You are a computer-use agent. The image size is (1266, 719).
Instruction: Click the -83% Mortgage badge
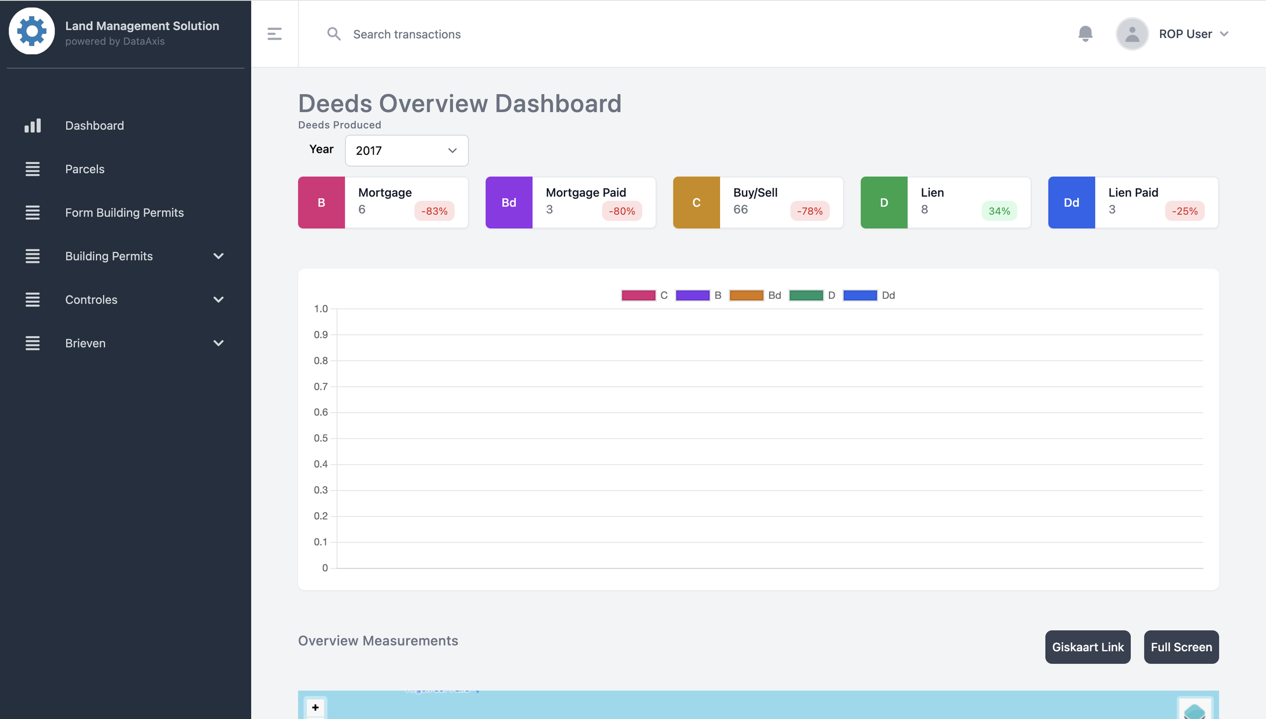(434, 211)
